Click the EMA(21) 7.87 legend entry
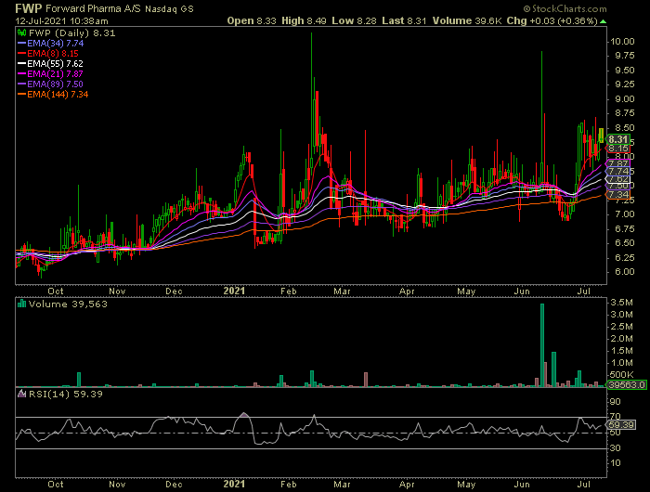The height and width of the screenshot is (492, 650). pos(50,73)
